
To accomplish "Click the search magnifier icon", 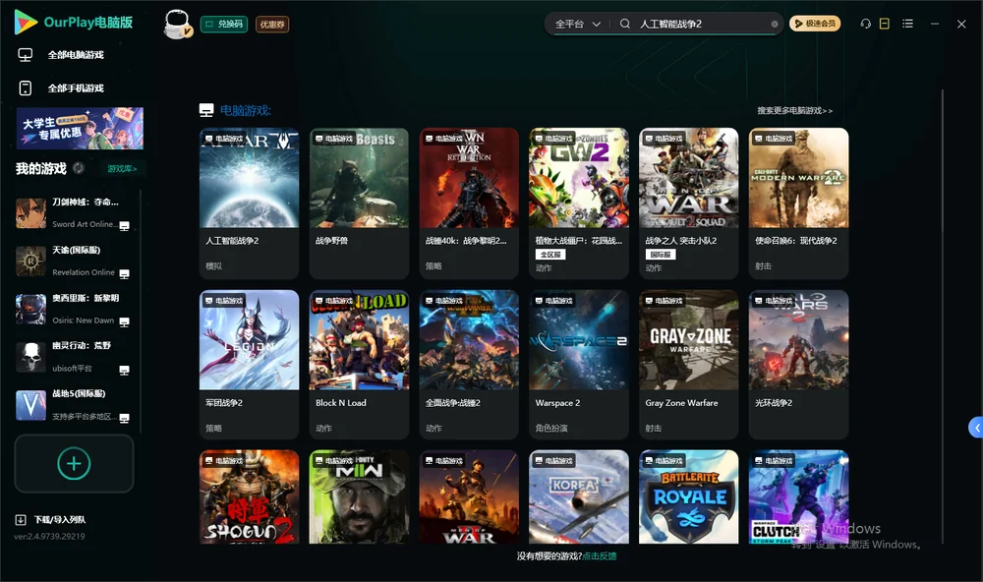I will point(625,24).
